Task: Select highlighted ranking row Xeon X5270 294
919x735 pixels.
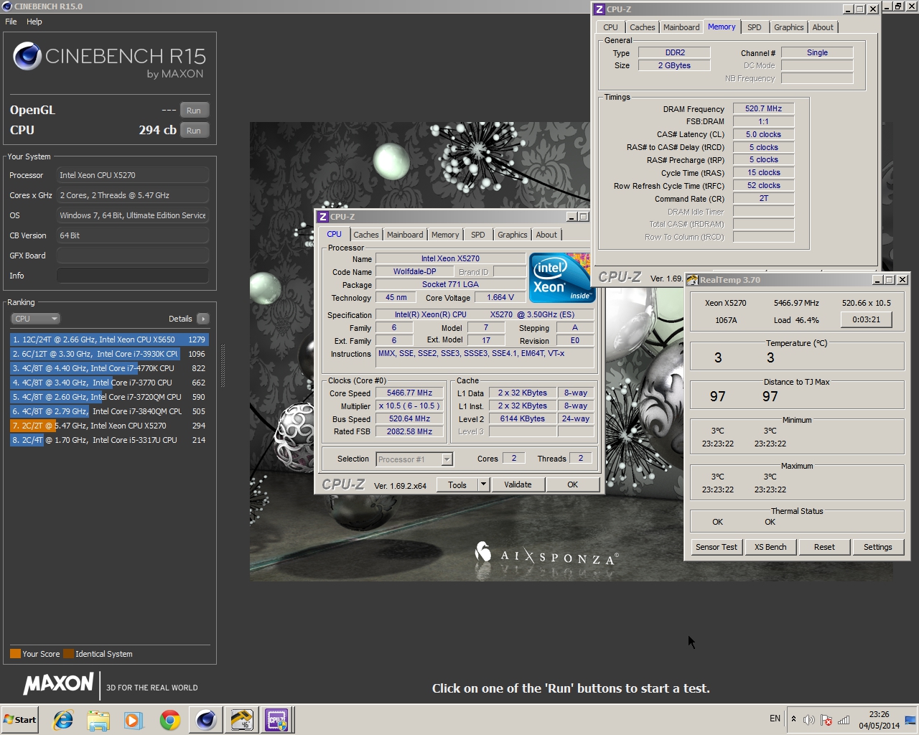Action: [x=109, y=426]
